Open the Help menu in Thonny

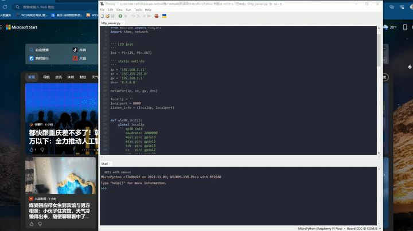point(148,10)
